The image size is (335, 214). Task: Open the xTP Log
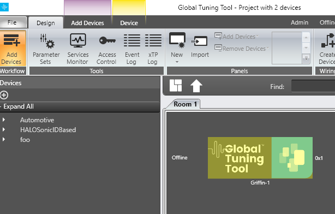pos(153,49)
